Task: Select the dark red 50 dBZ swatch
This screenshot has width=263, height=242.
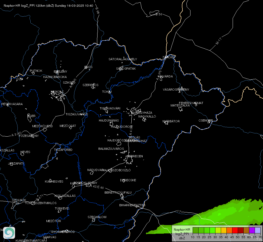Action: tap(241, 230)
